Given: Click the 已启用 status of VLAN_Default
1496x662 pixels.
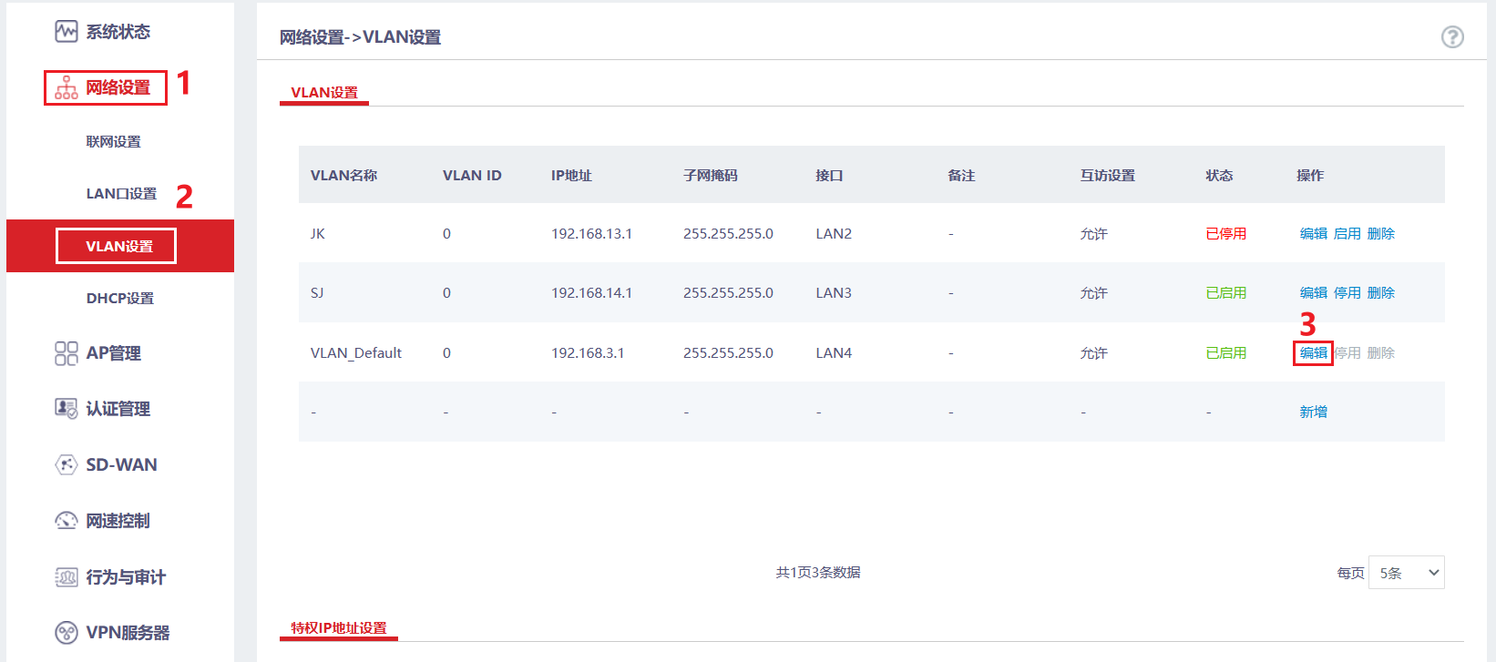Looking at the screenshot, I should [1226, 353].
